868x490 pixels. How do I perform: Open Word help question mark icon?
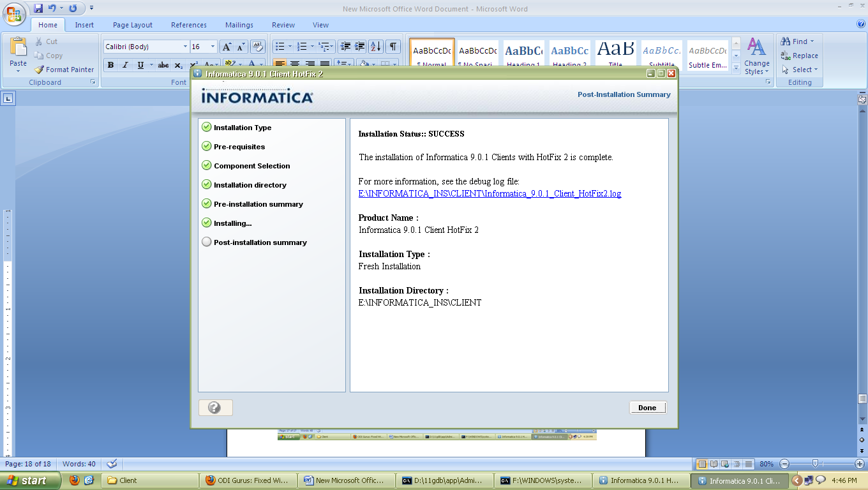click(861, 24)
